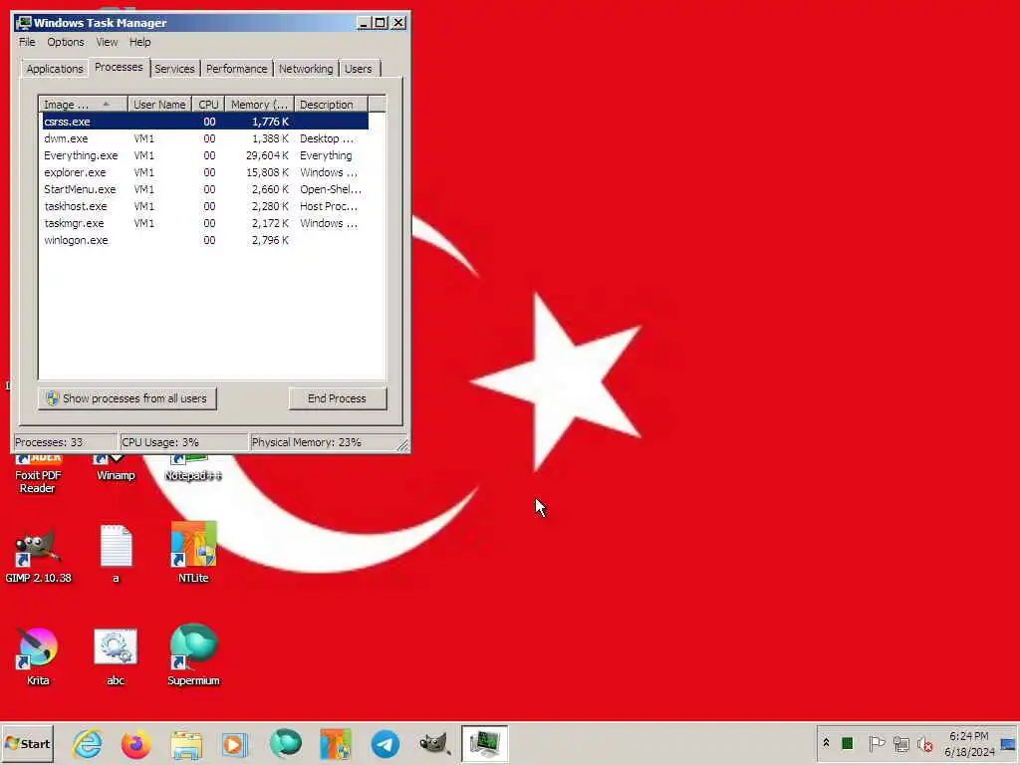Click the GIMP taskbar icon
Screen dimensions: 1020x765
pyautogui.click(x=434, y=743)
